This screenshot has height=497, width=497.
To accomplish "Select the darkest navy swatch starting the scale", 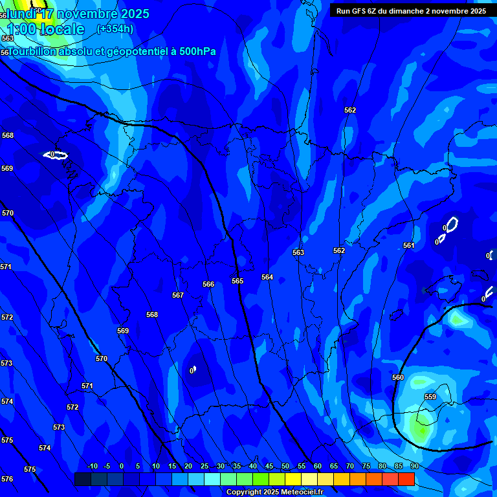I will coord(82,479).
